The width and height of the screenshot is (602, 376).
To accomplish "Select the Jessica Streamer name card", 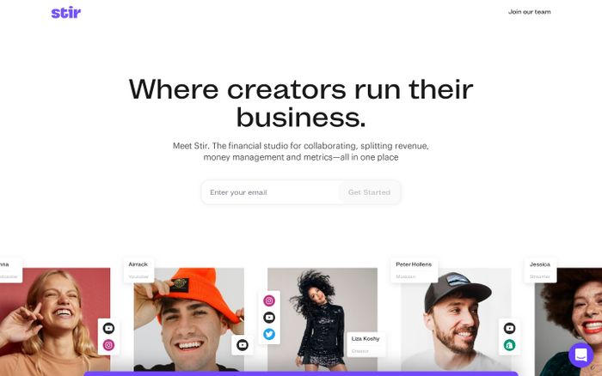I will 540,270.
